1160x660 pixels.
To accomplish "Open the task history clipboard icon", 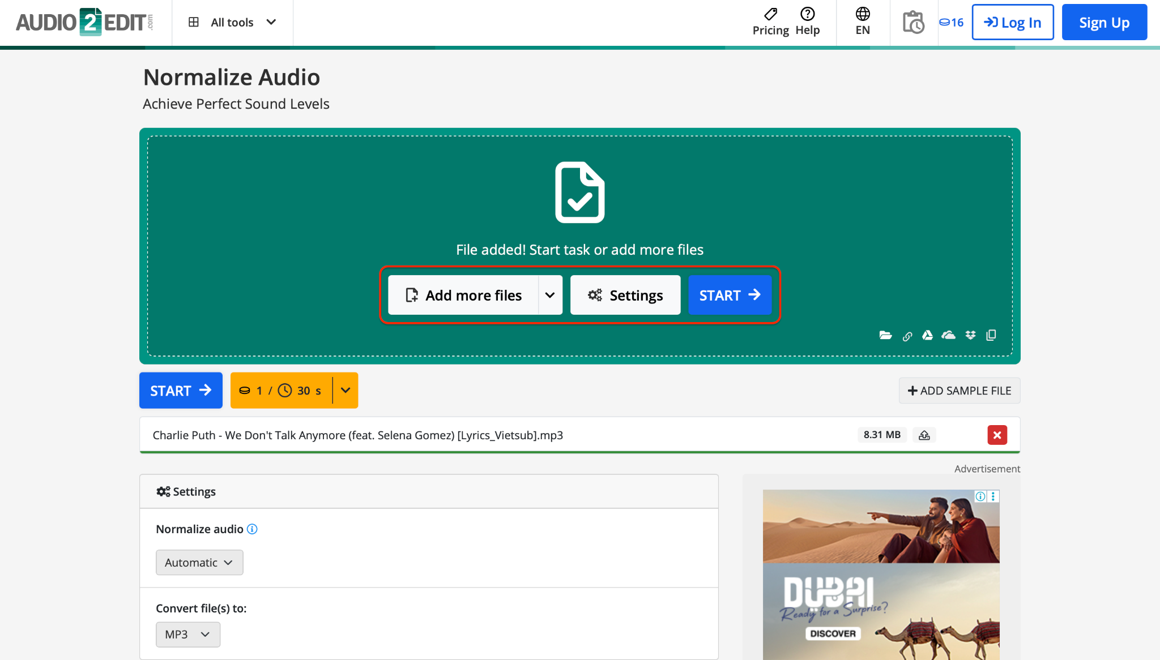I will (x=913, y=23).
